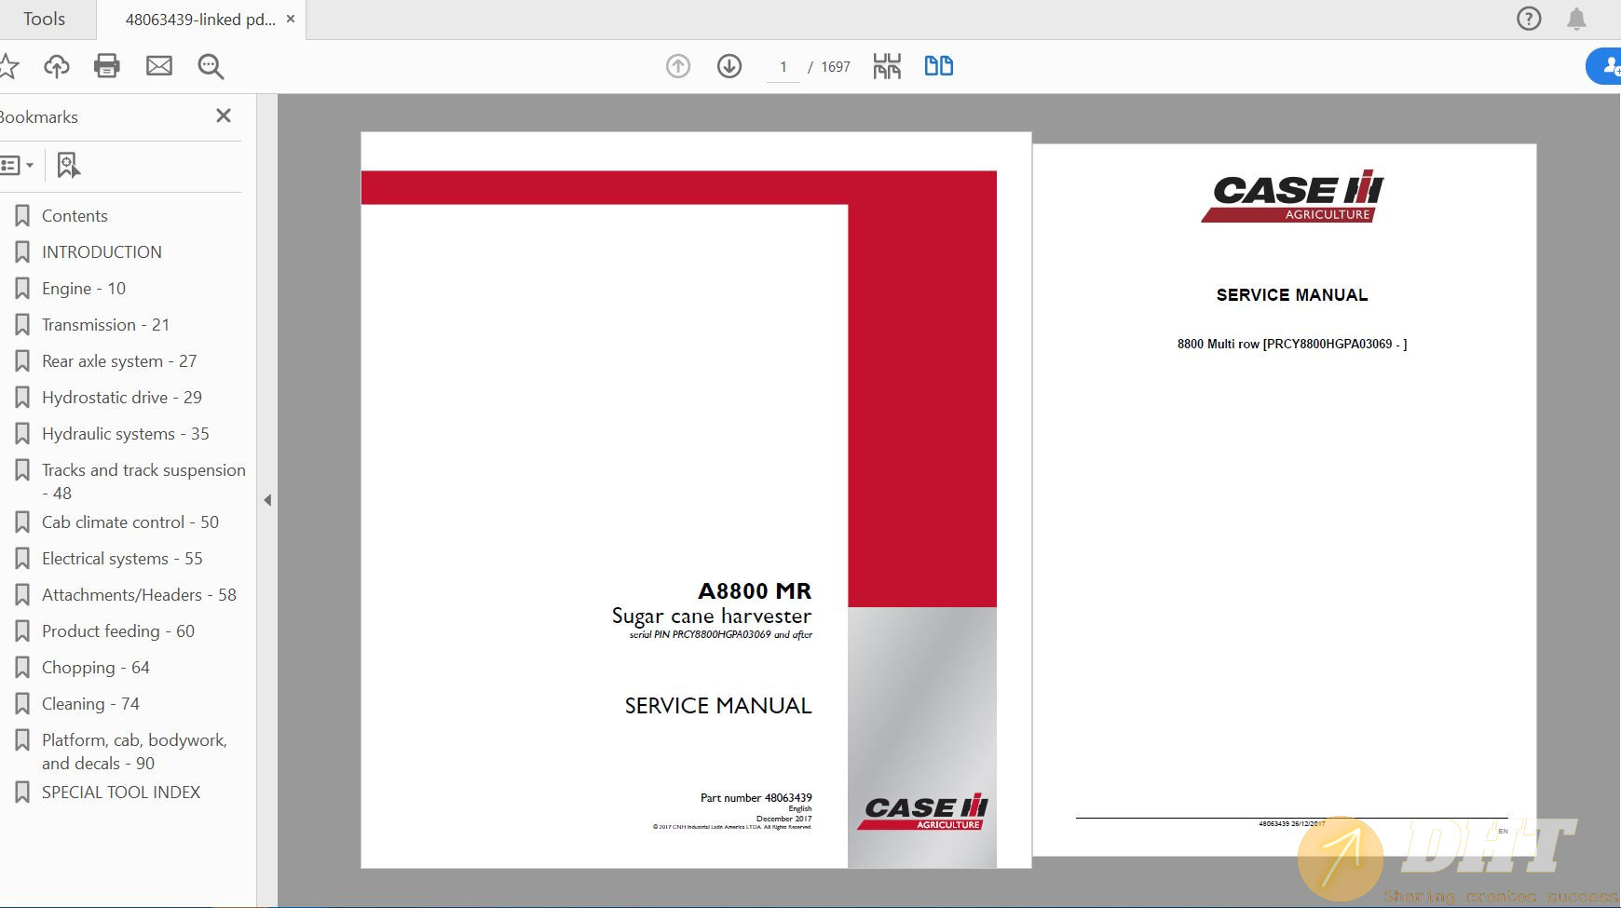Toggle the notifications bell
This screenshot has width=1621, height=908.
click(1576, 19)
